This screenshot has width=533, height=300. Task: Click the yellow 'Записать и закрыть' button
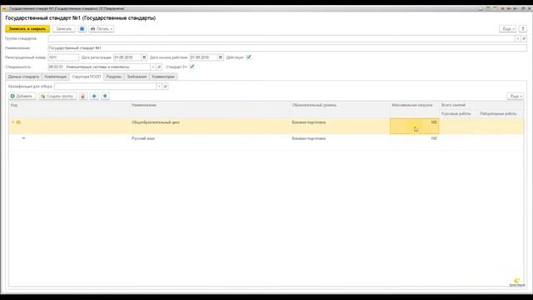tap(27, 29)
